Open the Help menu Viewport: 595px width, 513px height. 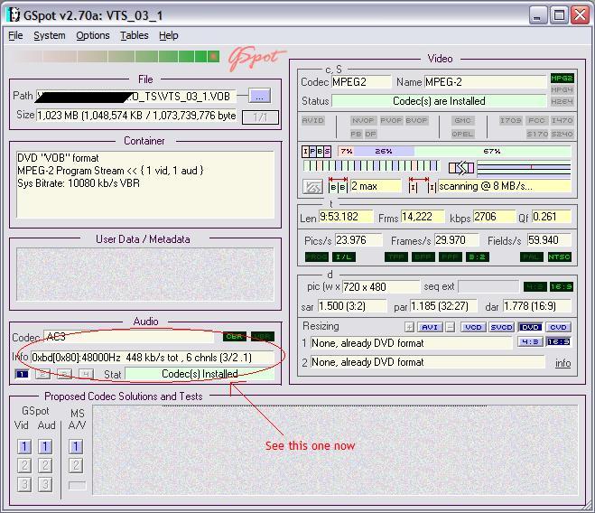coord(169,35)
